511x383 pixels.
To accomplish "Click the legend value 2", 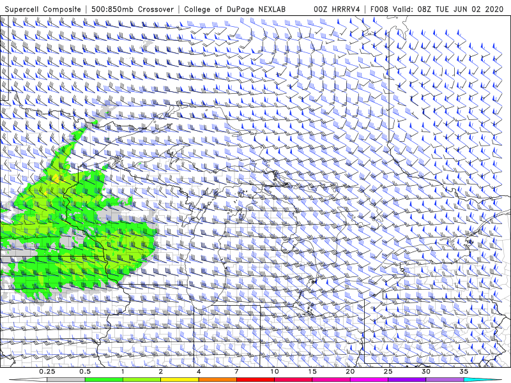I will tap(161, 372).
